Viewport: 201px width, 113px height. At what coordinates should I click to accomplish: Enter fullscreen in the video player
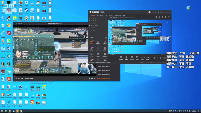click(94, 78)
